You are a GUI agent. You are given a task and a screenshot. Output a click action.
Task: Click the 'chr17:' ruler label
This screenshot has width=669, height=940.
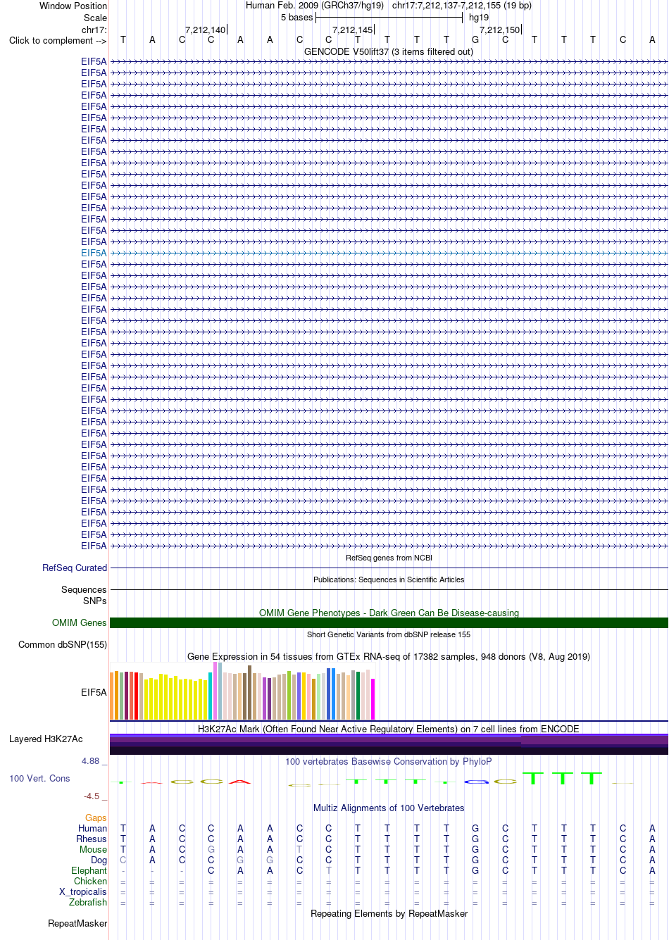[94, 30]
